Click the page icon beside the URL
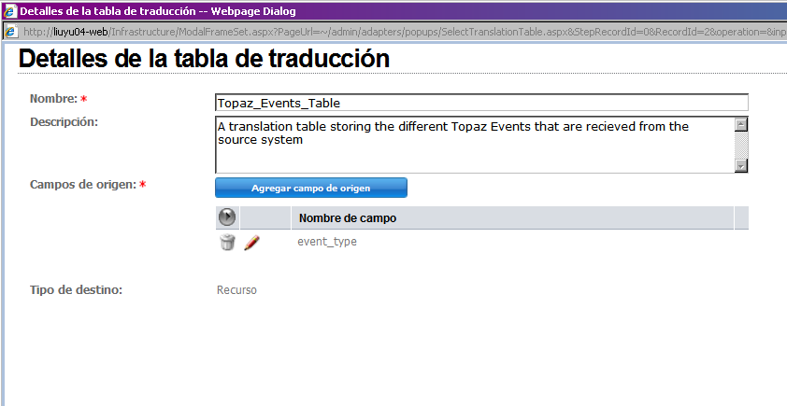Image resolution: width=787 pixels, height=406 pixels. pos(10,32)
